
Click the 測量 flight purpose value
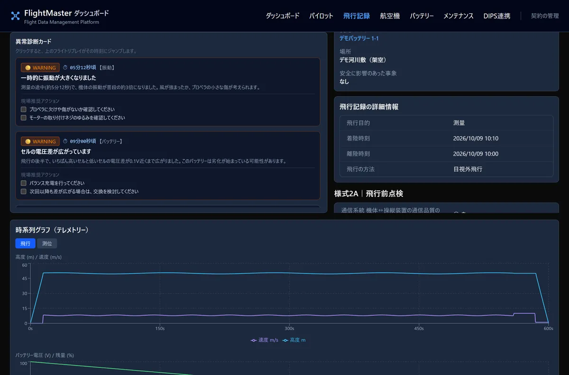(459, 123)
